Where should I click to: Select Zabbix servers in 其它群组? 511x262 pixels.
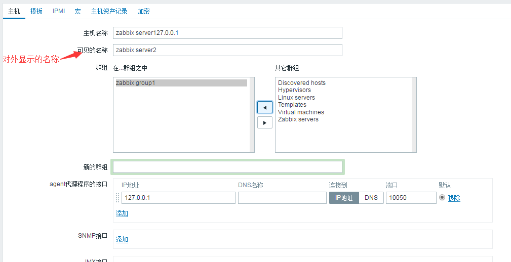coord(298,119)
